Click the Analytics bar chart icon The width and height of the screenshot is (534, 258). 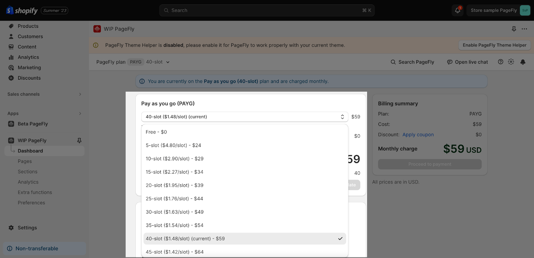click(11, 57)
